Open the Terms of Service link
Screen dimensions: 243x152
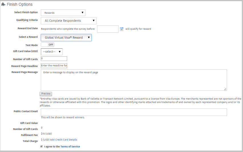(70, 147)
